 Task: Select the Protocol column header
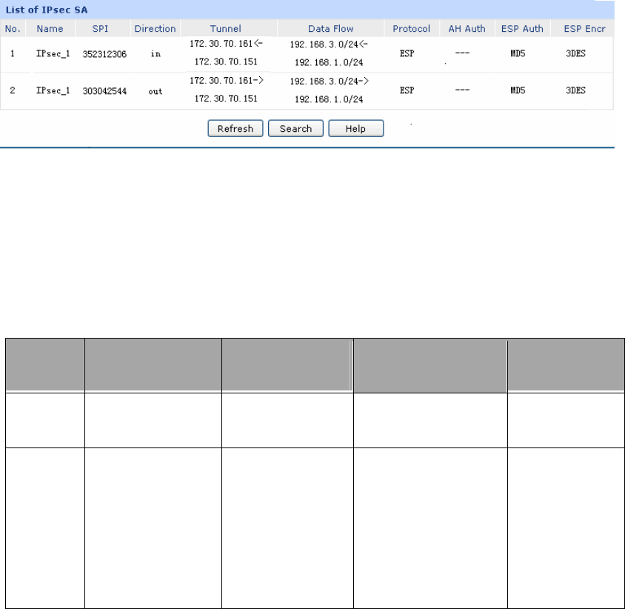[412, 29]
